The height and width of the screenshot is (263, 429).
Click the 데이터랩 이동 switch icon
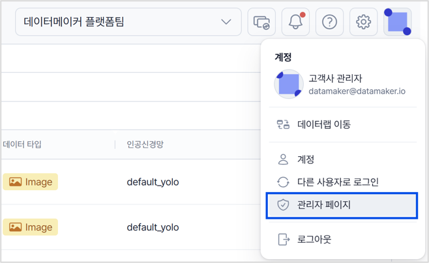283,124
